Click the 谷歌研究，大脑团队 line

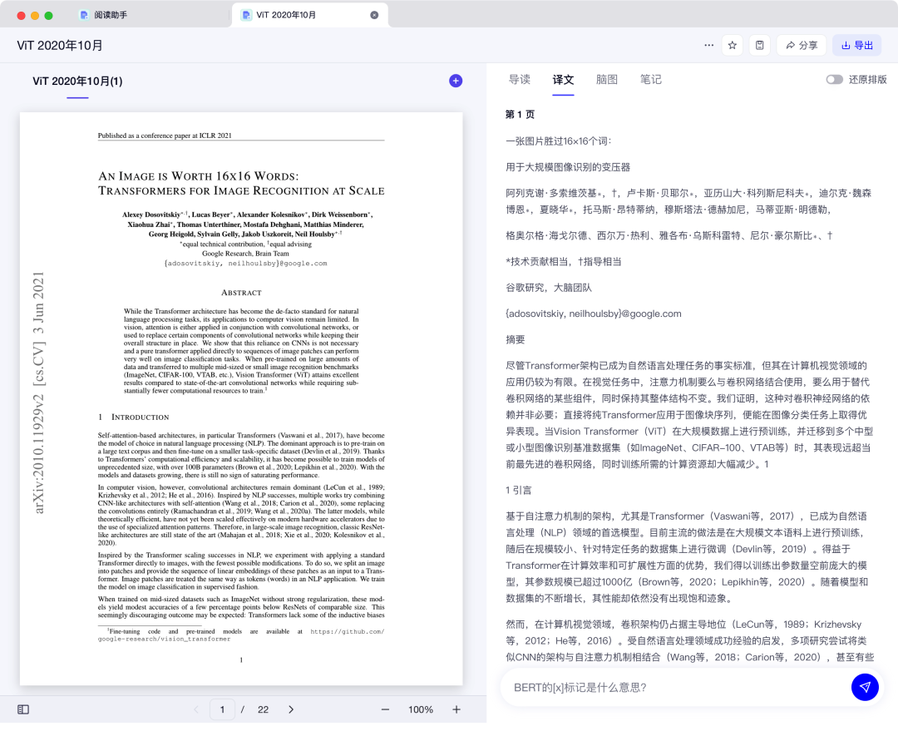click(x=548, y=288)
